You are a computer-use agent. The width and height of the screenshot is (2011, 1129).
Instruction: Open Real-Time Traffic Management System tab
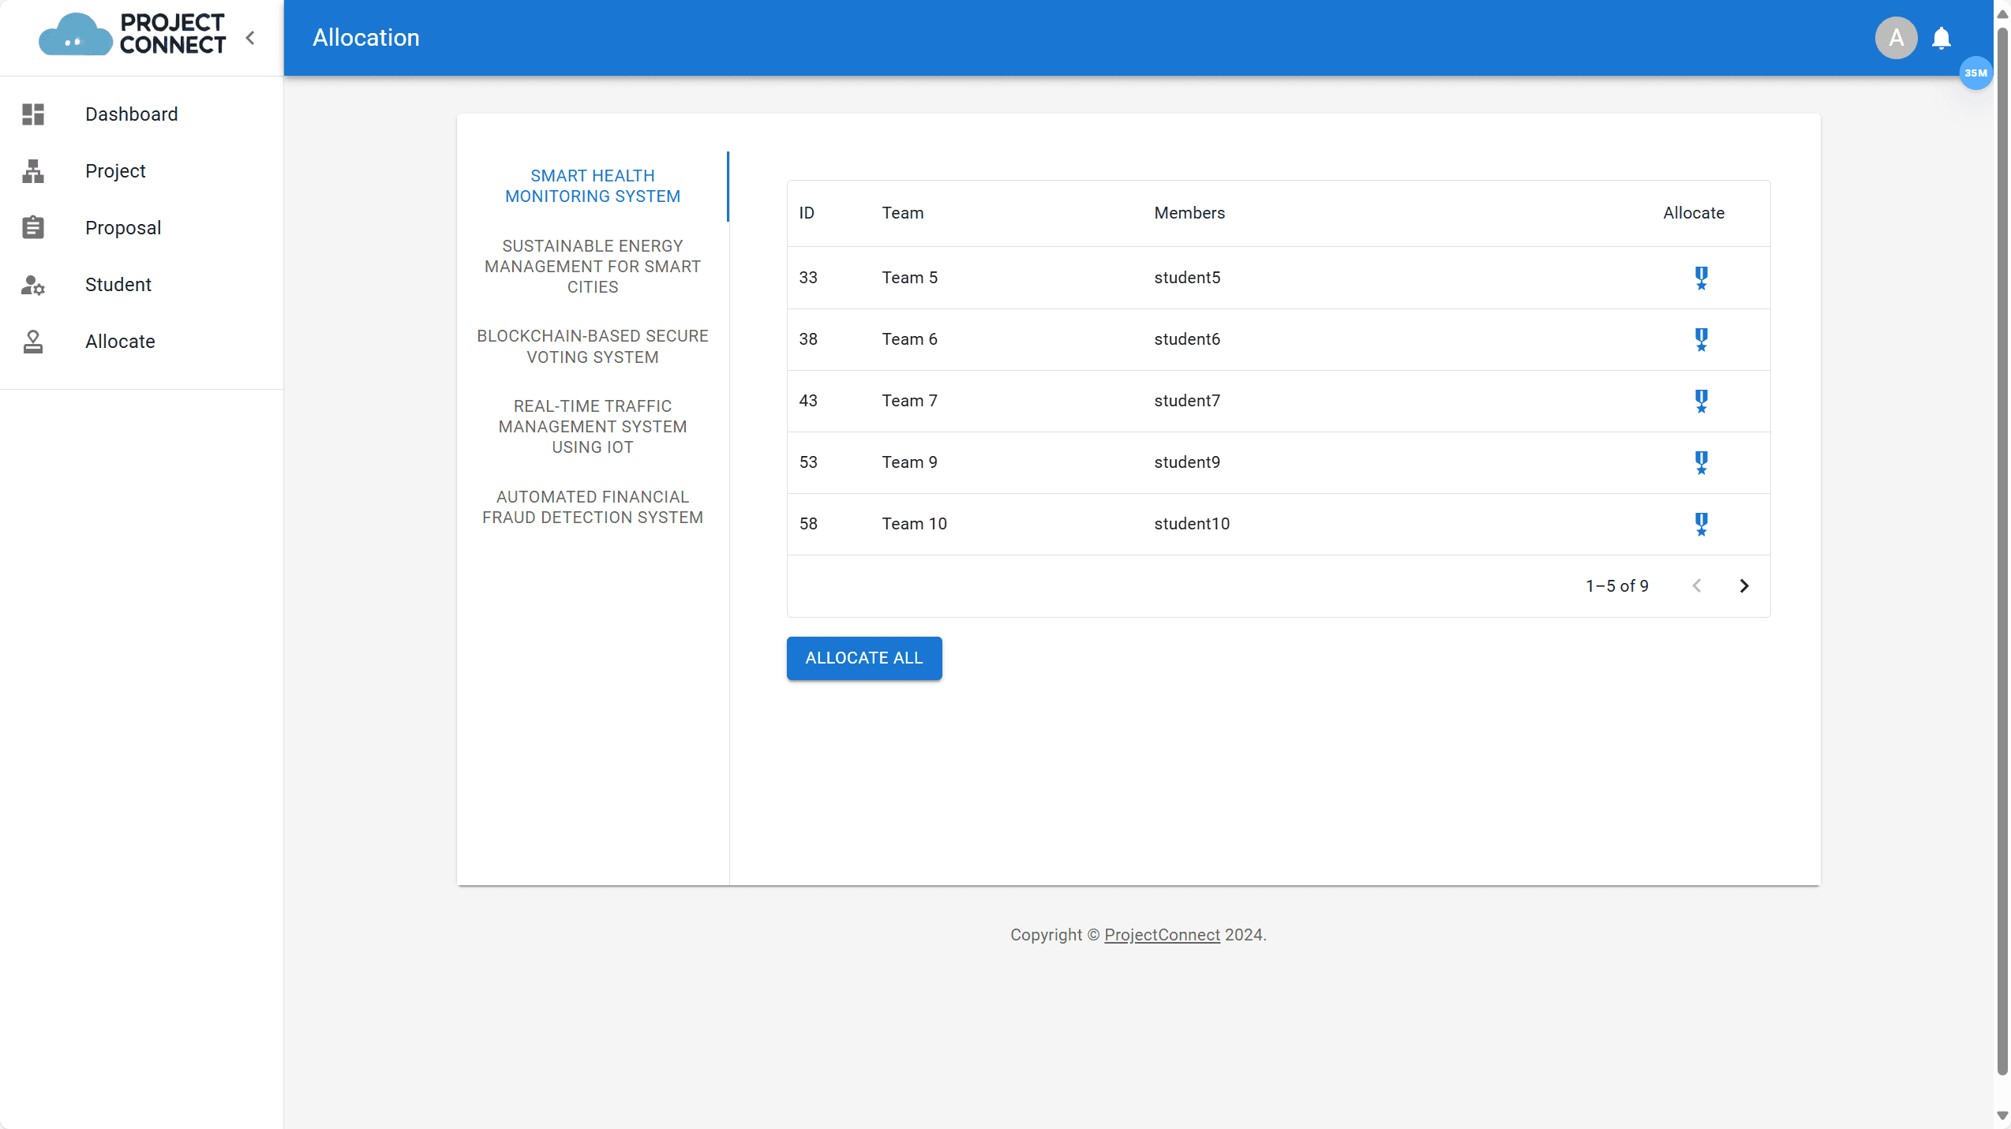pyautogui.click(x=592, y=427)
